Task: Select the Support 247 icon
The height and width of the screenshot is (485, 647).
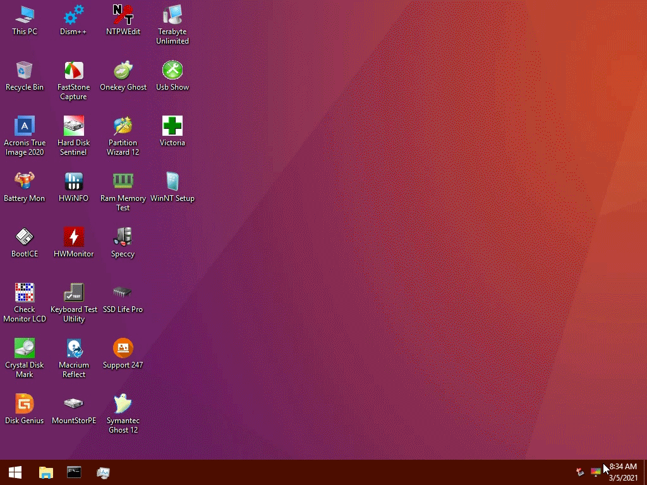Action: (123, 354)
